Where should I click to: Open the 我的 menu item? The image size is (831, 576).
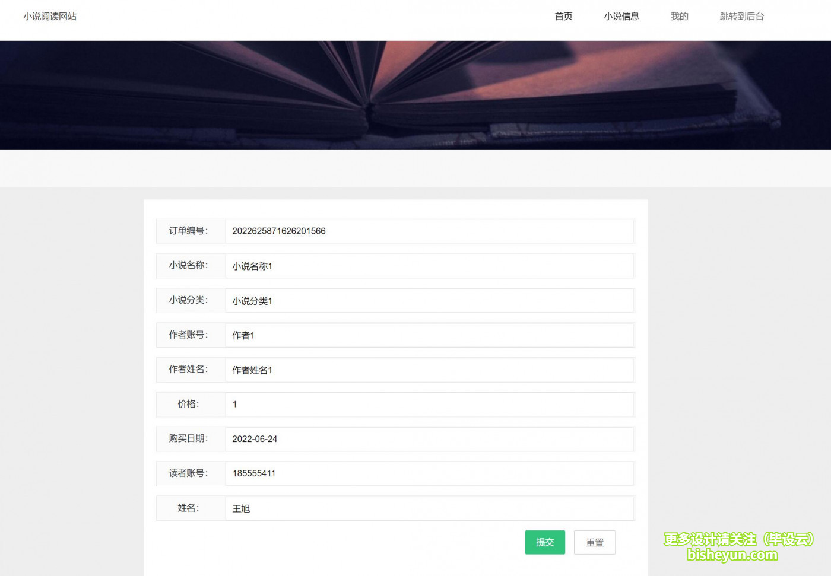click(680, 17)
